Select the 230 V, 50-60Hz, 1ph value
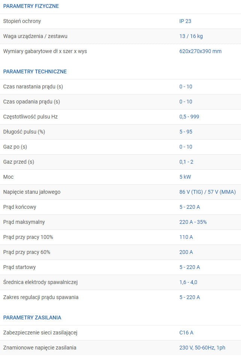Viewport: 241px width, 360px height. click(202, 348)
